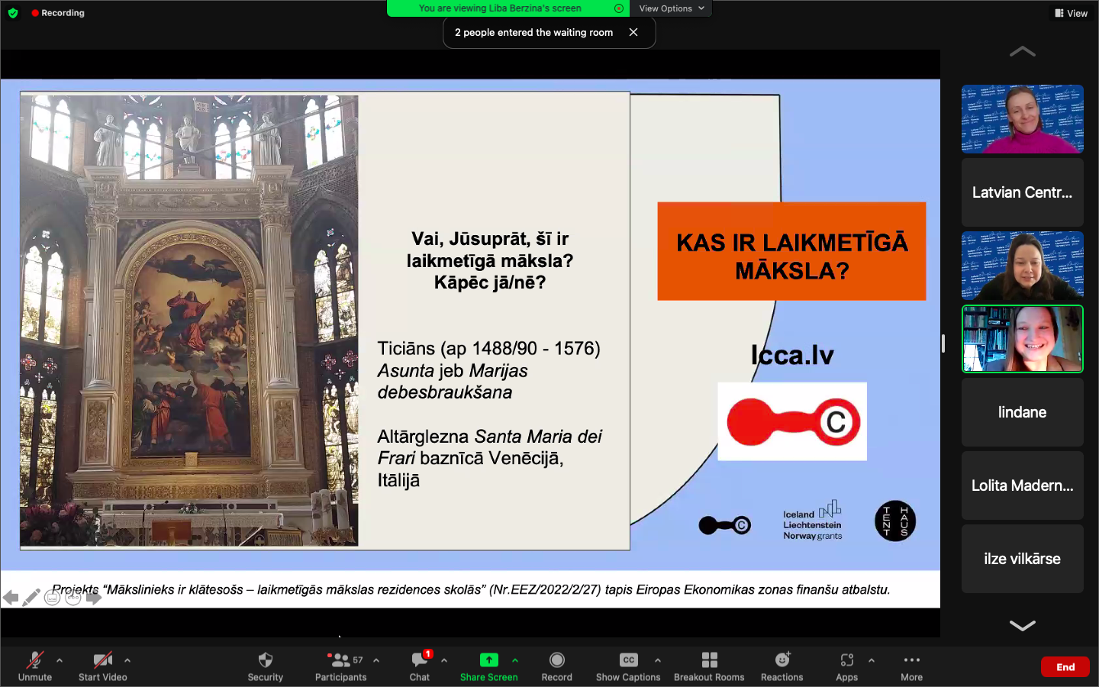Screen dimensions: 1099x687
Task: Click the 'Vai, Jūsuprāt, šī ir' heading
Action: click(x=490, y=239)
